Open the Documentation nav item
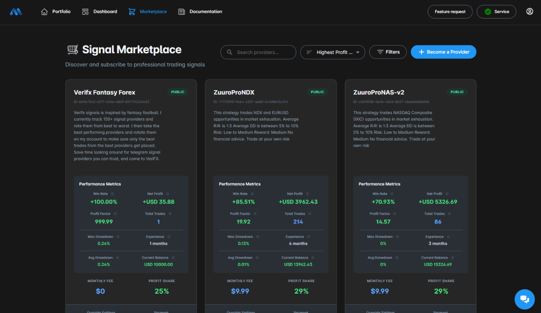The height and width of the screenshot is (313, 541). (200, 12)
